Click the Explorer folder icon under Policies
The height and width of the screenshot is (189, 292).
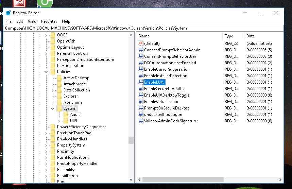pyautogui.click(x=59, y=96)
